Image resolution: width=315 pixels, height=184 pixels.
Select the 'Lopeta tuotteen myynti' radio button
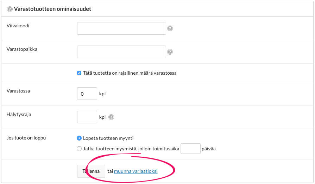(x=79, y=138)
